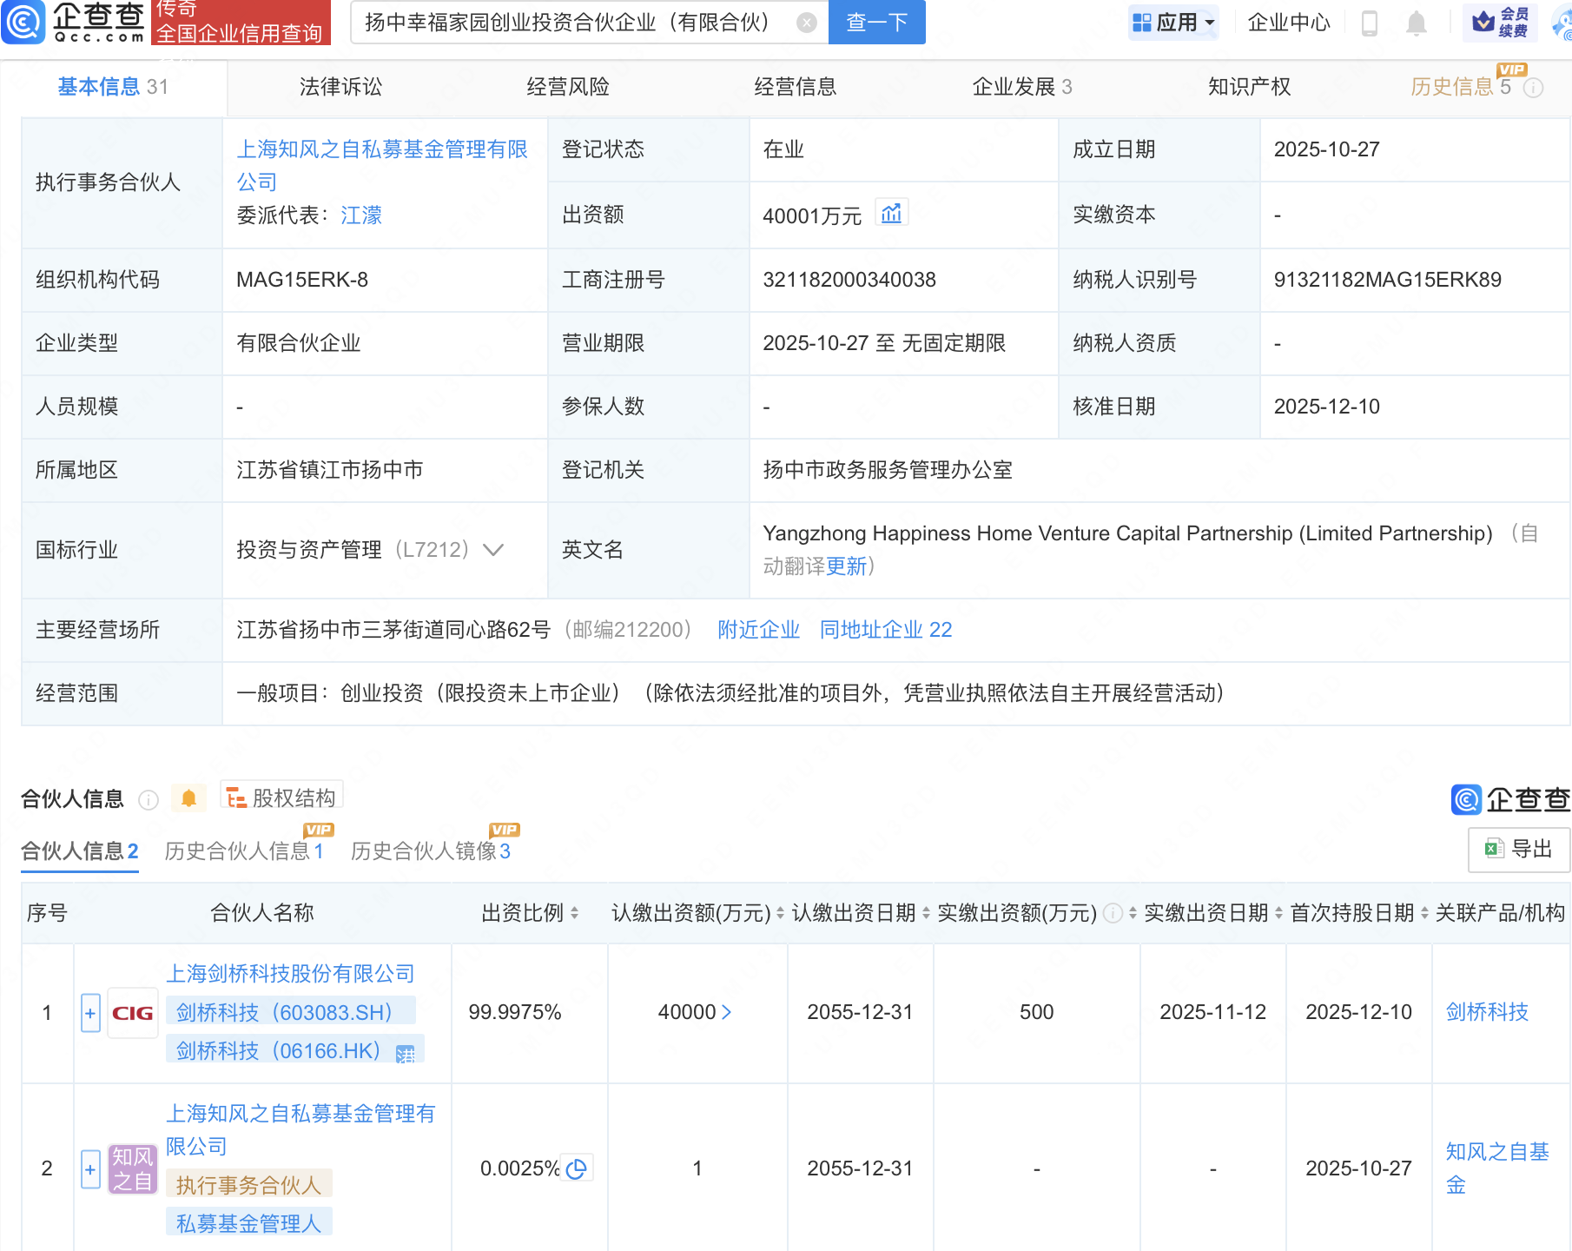Export the table with 导出 button

coord(1519,849)
